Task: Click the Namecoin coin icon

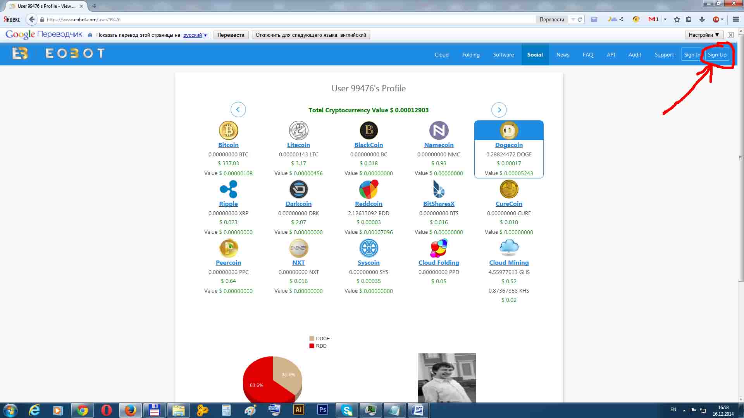Action: pos(439,130)
